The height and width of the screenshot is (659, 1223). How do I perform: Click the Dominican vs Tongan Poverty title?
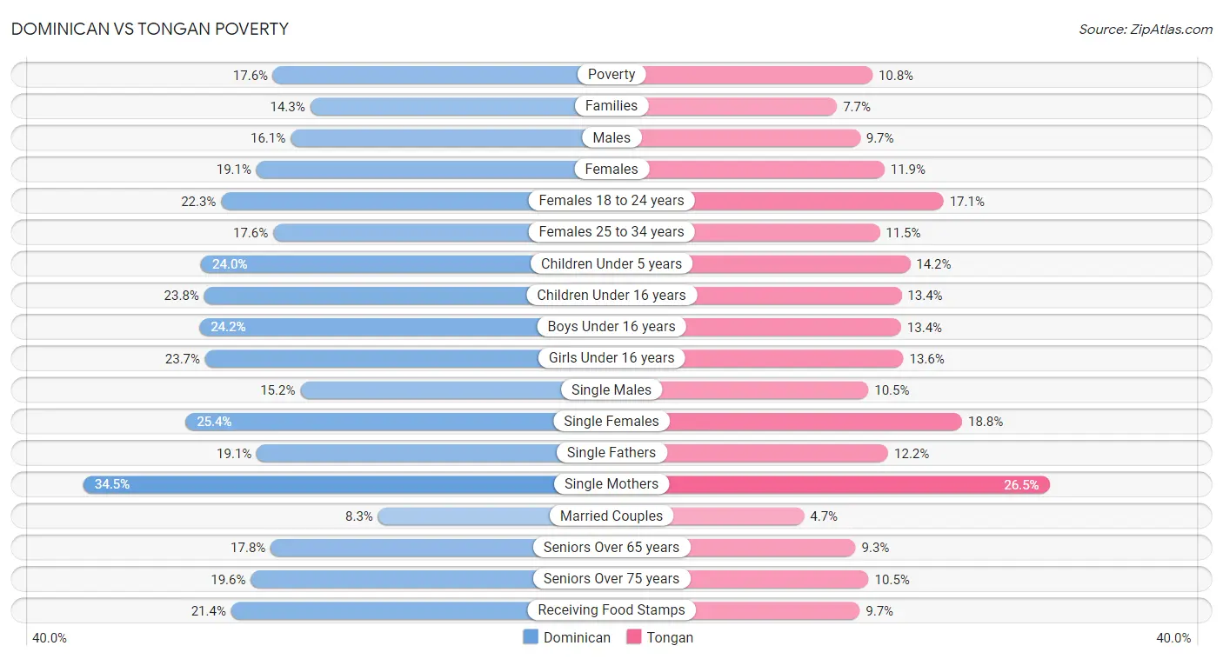[150, 30]
